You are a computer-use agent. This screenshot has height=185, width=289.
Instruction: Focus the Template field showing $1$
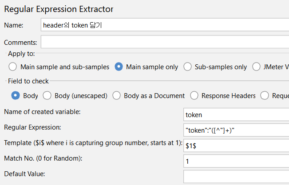click(235, 146)
